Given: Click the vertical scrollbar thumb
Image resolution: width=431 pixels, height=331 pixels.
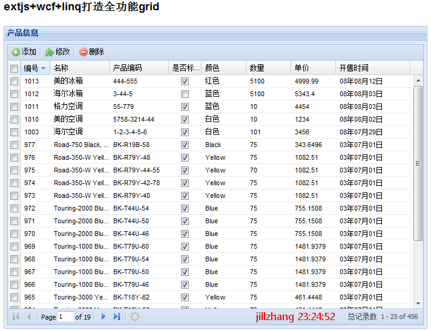Looking at the screenshot, I should pyautogui.click(x=418, y=163).
